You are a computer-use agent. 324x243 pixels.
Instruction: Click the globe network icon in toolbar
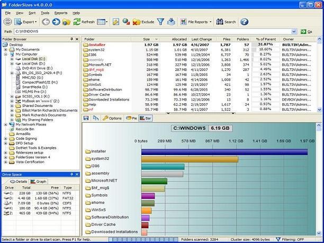coord(126,22)
